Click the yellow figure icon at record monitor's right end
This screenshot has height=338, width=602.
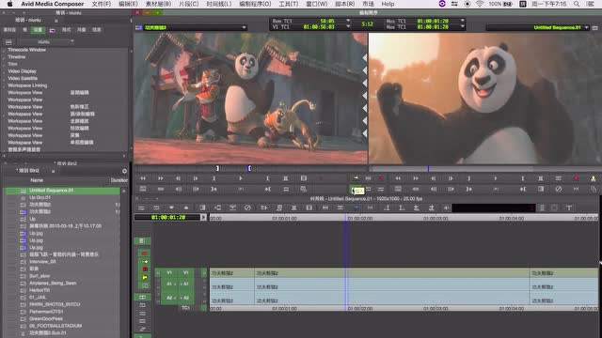[x=594, y=178]
